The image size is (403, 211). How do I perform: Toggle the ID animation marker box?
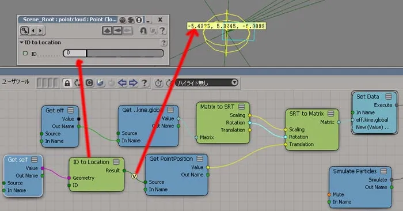point(25,53)
